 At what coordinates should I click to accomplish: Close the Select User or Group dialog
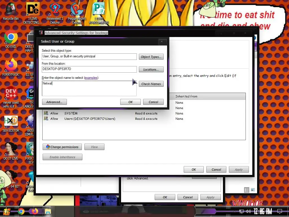162,42
